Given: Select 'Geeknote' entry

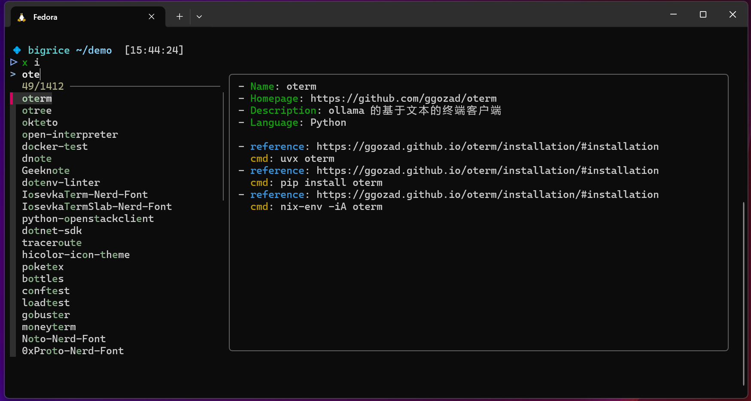Looking at the screenshot, I should click(x=46, y=170).
